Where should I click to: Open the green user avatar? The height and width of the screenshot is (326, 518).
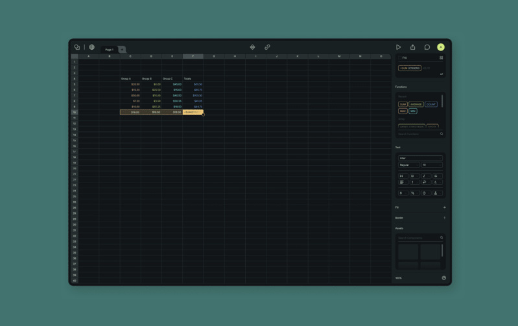(x=441, y=47)
